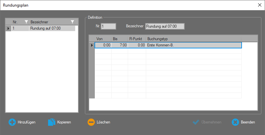Open the 'Erste Kommen-B.' Buchungstyp cell
Image resolution: width=265 pixels, height=135 pixels.
(x=194, y=45)
